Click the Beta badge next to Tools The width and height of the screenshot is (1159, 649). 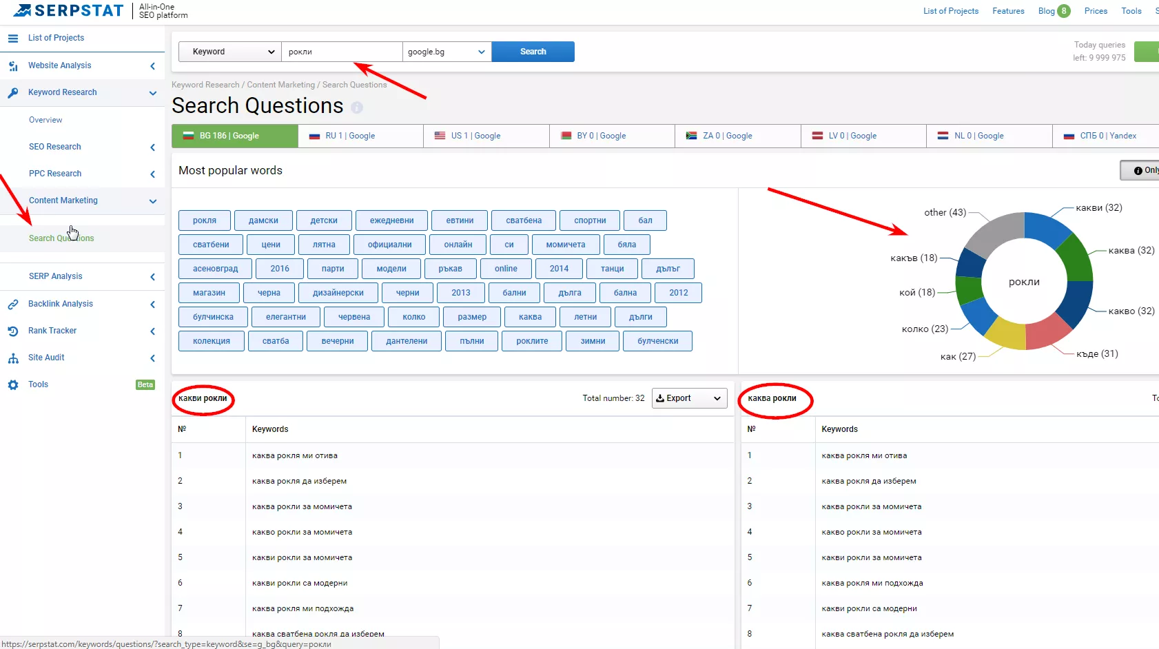pyautogui.click(x=145, y=385)
